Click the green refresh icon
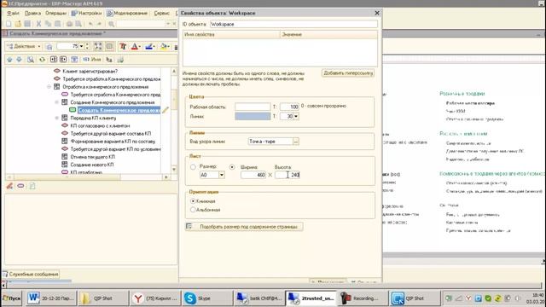 tap(42, 60)
